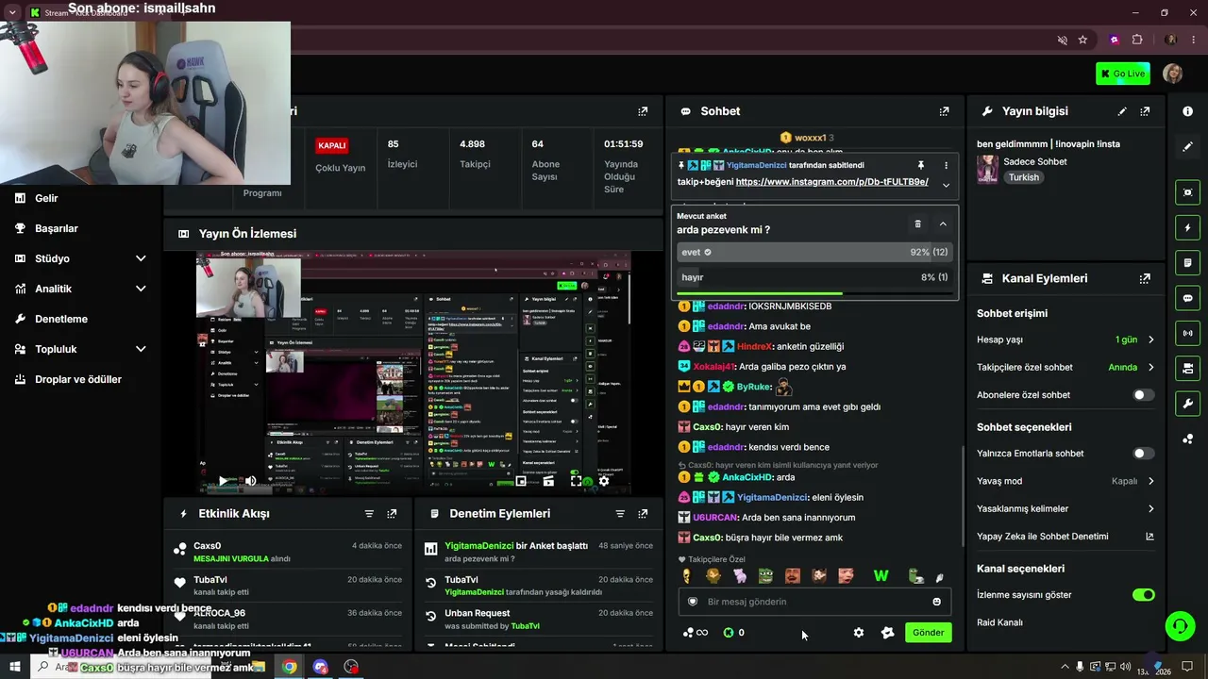Toggle Yalnızca Emotlarla sohbet switch
Viewport: 1208px width, 679px height.
click(x=1143, y=454)
